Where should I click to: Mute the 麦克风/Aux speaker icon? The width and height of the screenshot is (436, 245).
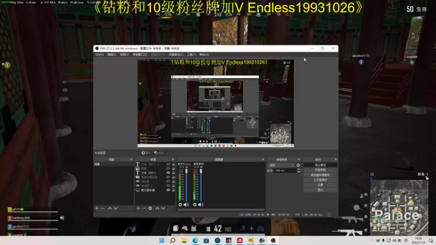[186, 205]
